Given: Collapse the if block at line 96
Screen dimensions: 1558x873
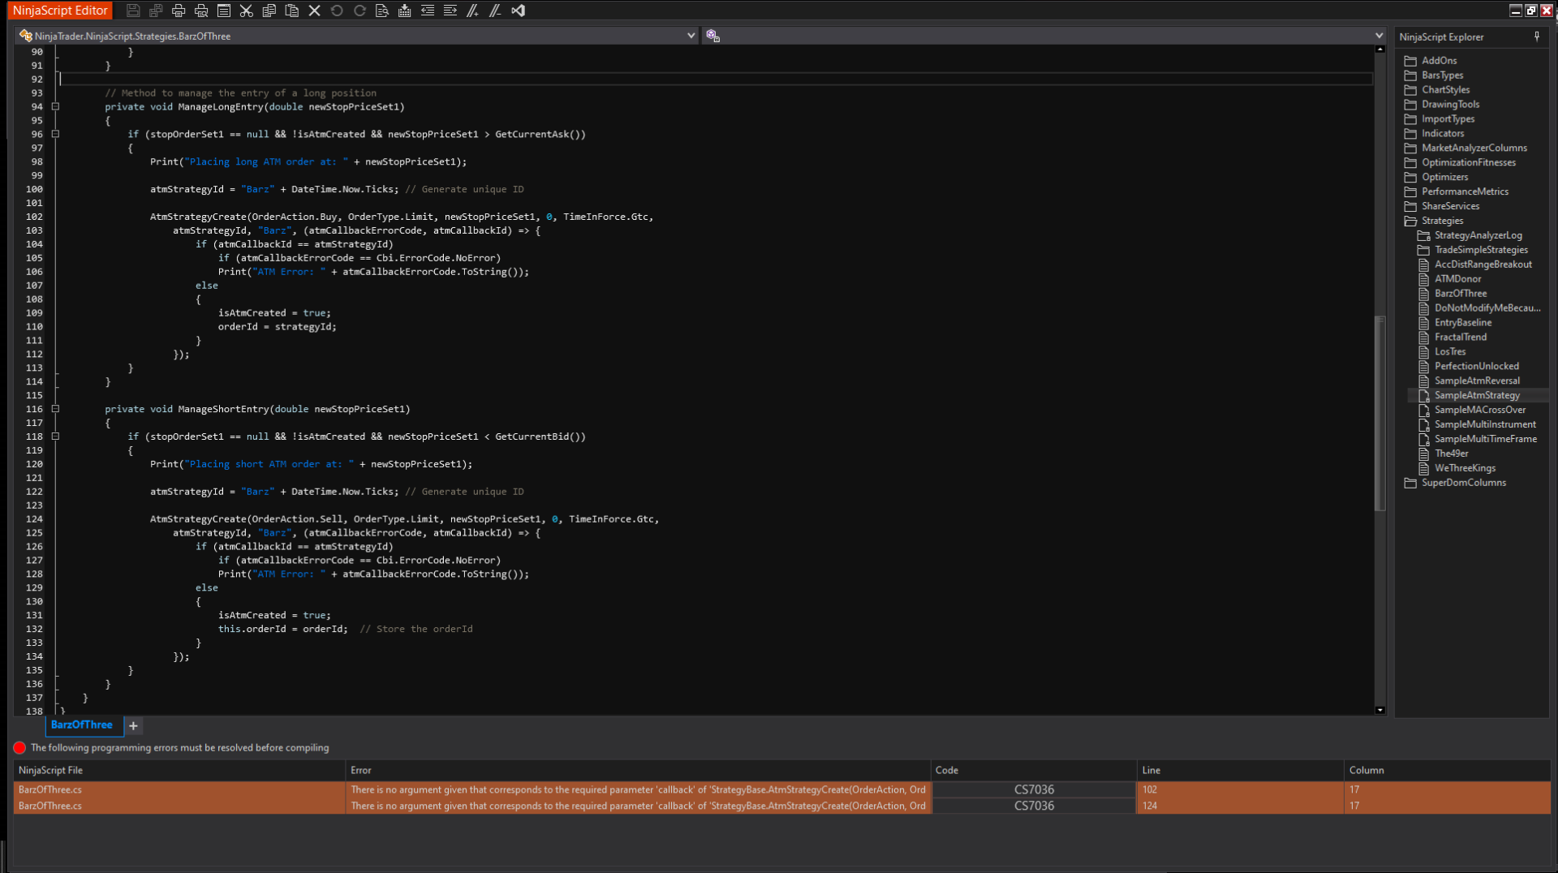Looking at the screenshot, I should click(x=55, y=134).
